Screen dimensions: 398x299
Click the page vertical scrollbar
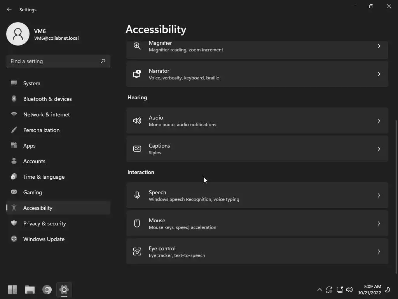pos(396,195)
